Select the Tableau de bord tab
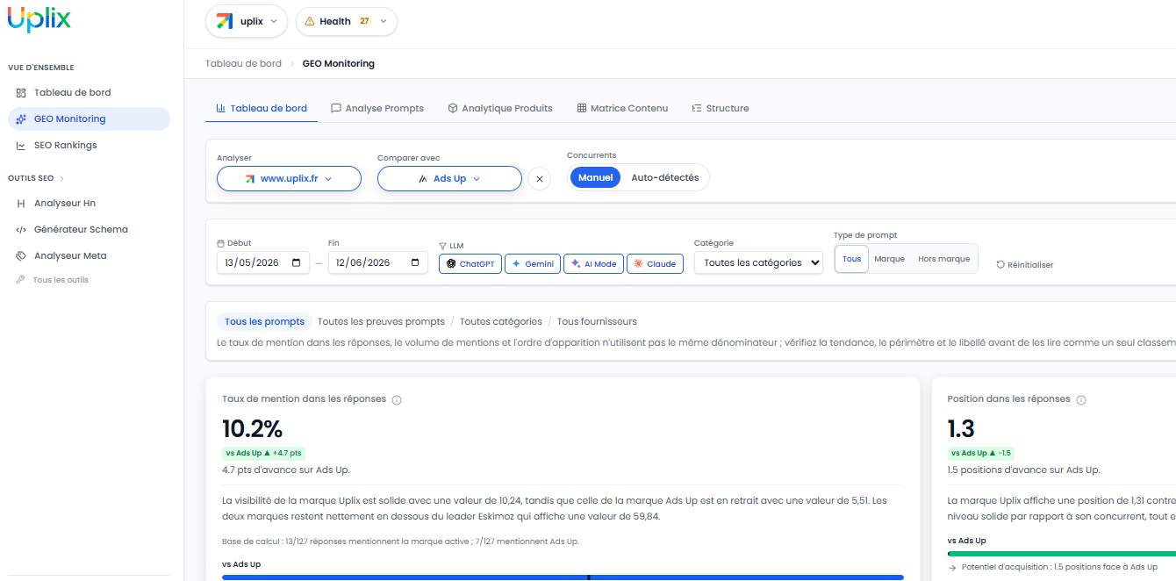 [262, 108]
